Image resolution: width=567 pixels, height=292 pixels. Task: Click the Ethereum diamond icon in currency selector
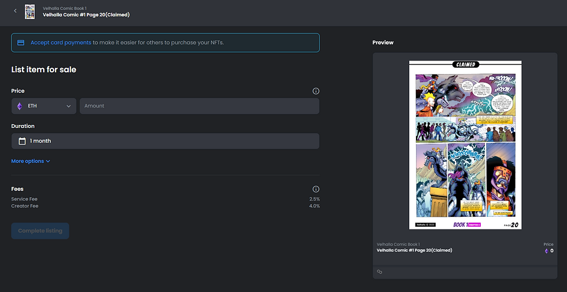point(20,106)
